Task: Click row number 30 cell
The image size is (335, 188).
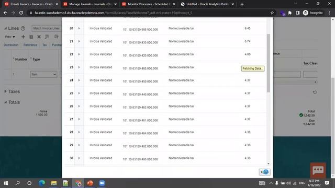Action: (x=71, y=158)
